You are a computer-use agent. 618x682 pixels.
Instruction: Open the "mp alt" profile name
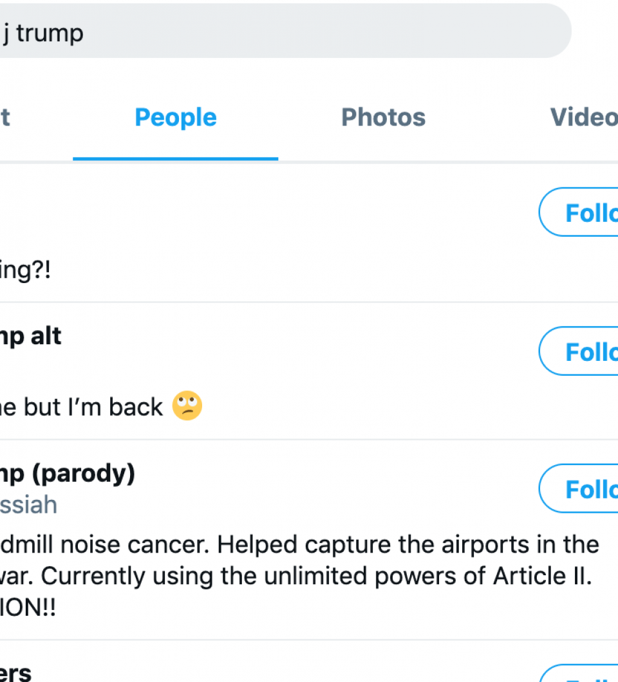(x=30, y=336)
